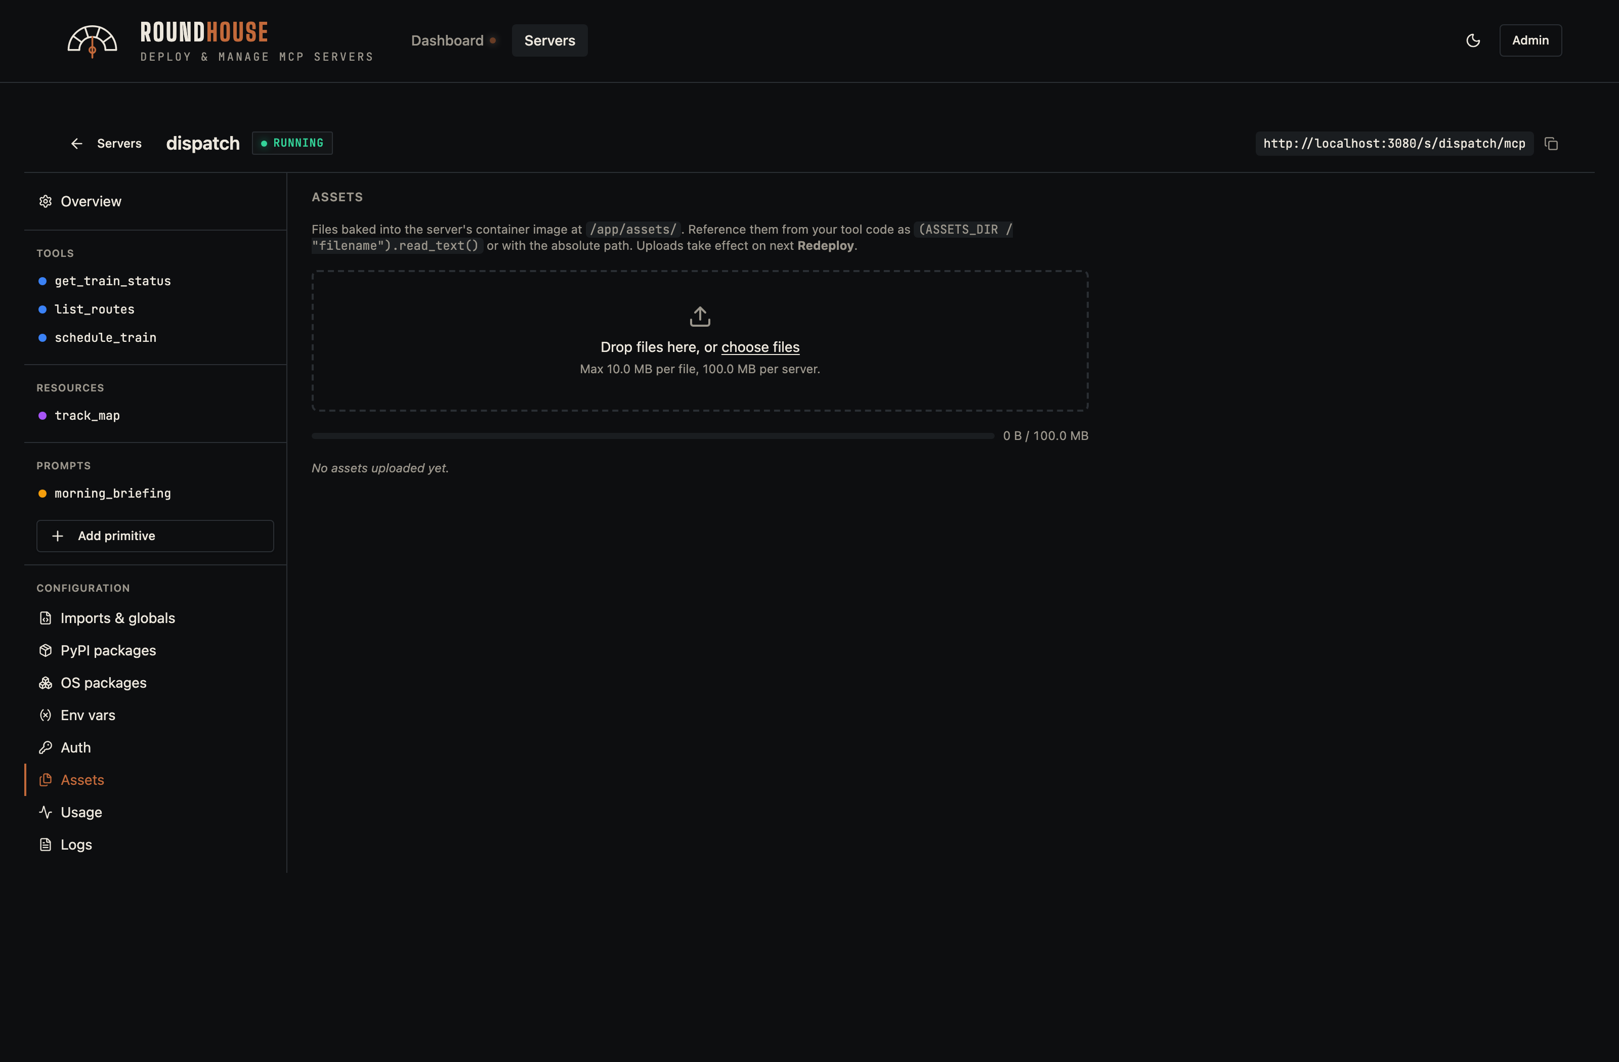The image size is (1619, 1062).
Task: Click the Env vars variable icon
Action: click(x=46, y=715)
